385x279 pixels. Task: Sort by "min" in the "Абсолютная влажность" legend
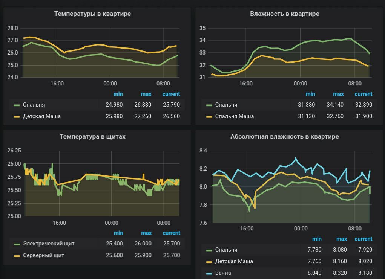[x=317, y=239]
